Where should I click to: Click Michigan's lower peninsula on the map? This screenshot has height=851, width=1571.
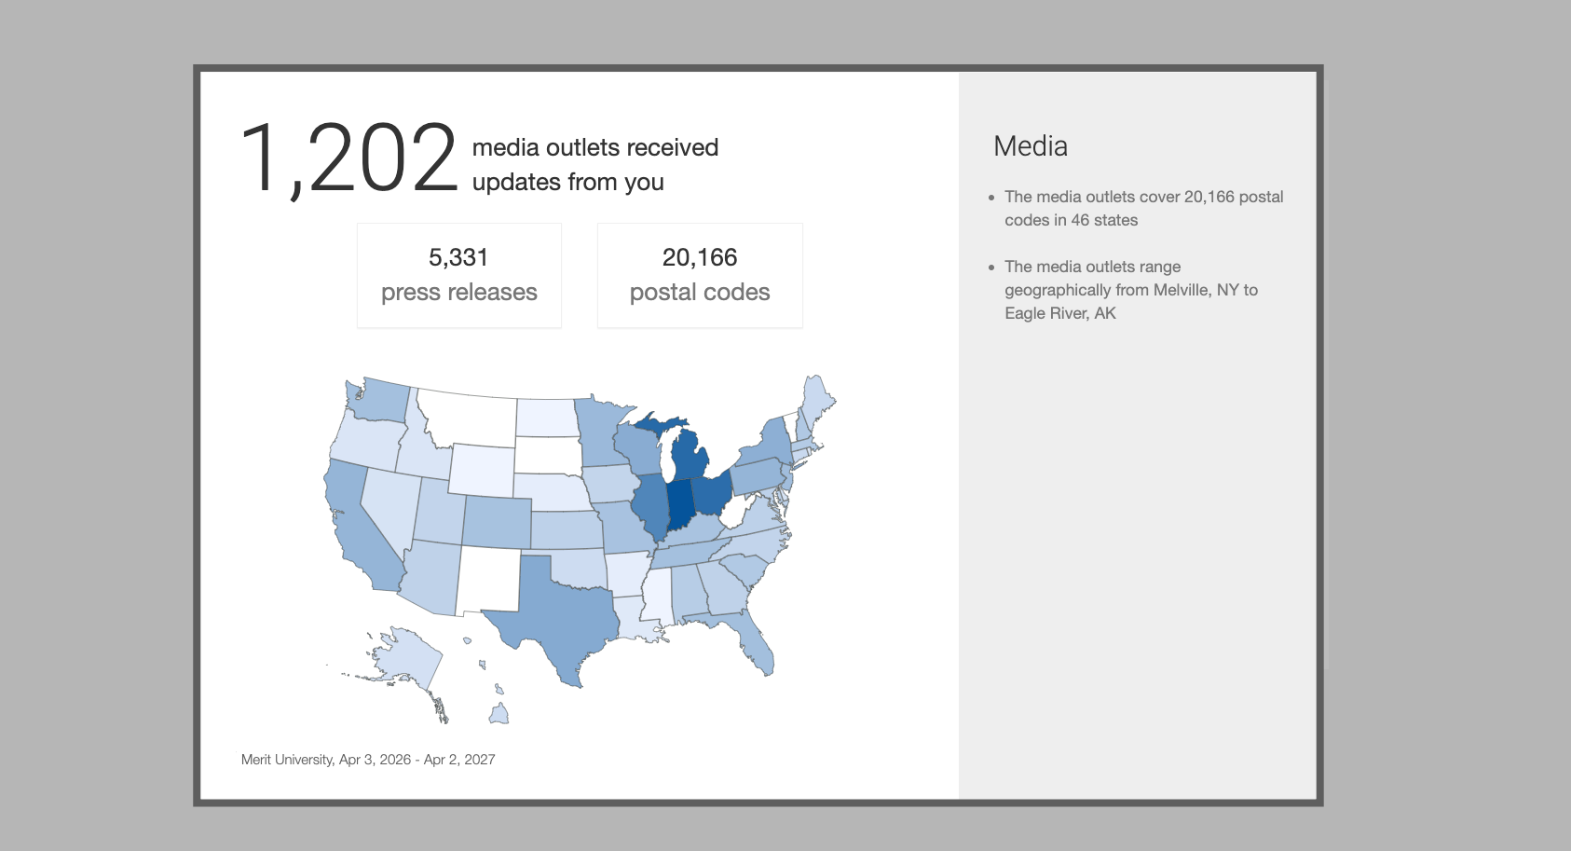tap(690, 457)
